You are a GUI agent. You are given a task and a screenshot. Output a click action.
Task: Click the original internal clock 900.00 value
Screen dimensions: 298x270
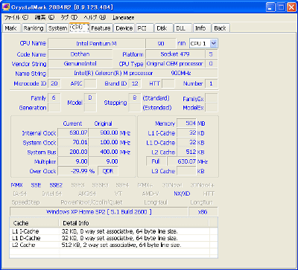[104, 133]
